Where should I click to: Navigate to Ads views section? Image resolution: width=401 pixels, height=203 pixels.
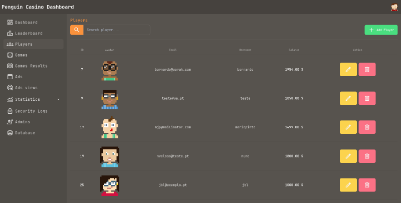click(26, 88)
